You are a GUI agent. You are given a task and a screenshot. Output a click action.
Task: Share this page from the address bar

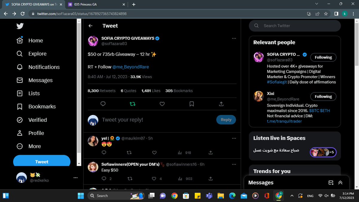317,14
